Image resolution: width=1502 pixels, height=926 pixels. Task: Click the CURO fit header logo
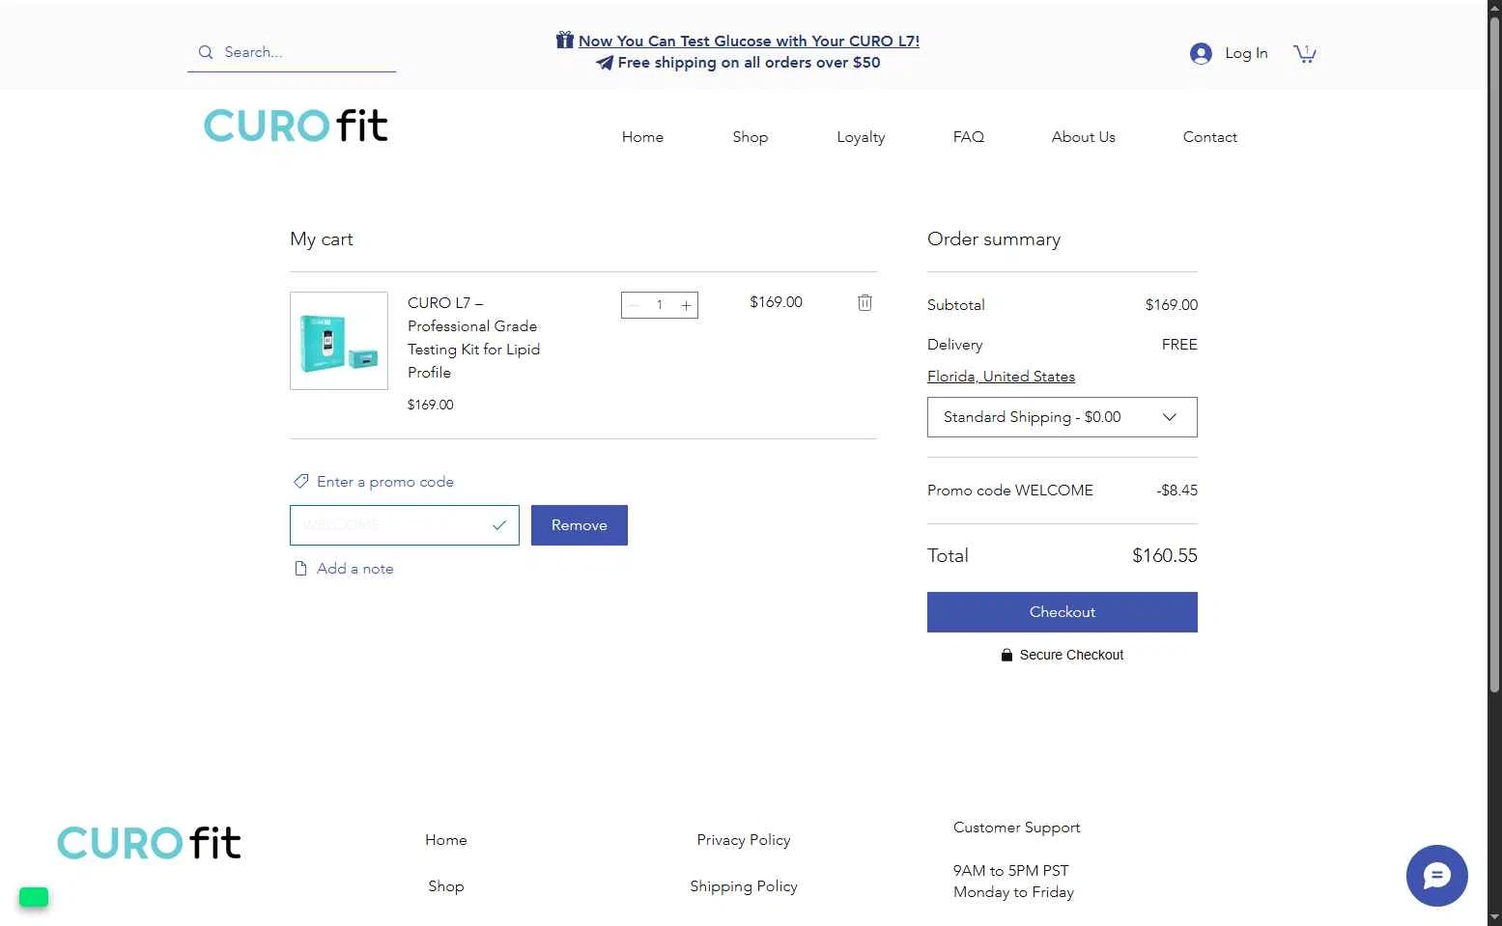(x=296, y=126)
